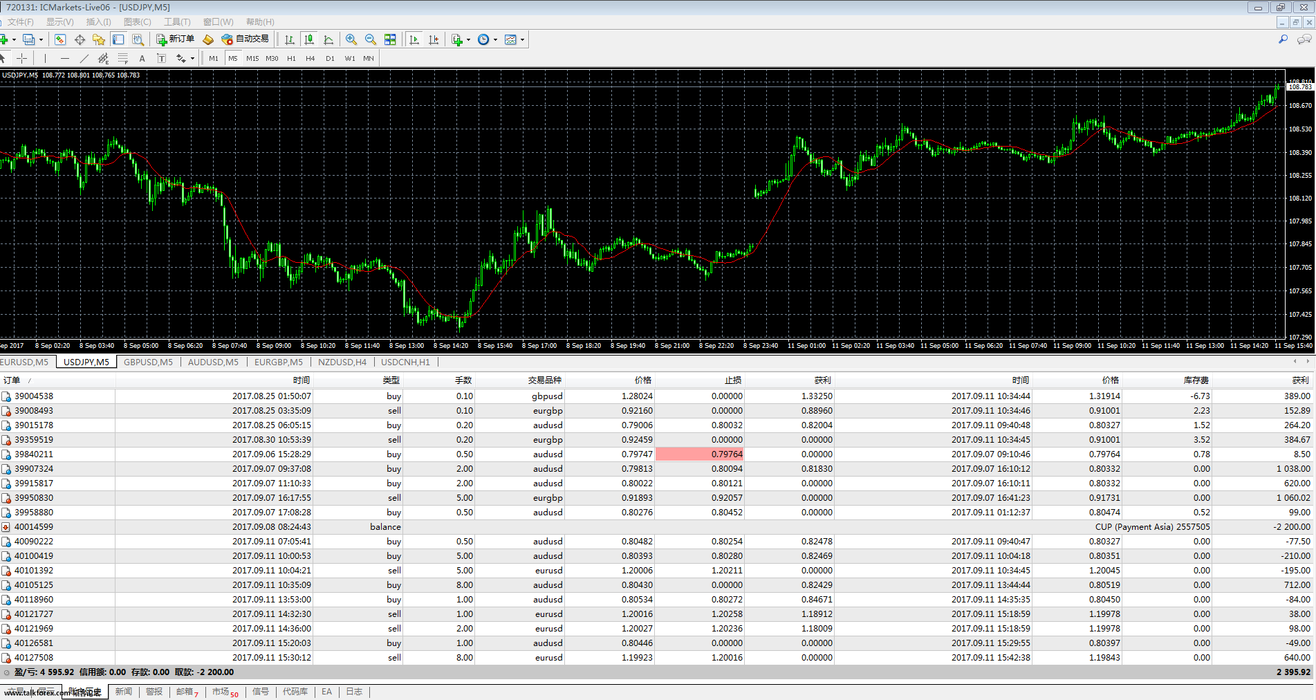Switch chart to Bar Chart mode

(x=290, y=39)
